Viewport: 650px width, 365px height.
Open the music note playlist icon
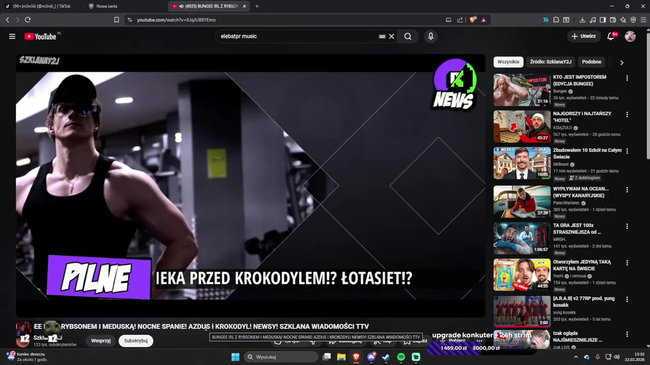593,20
